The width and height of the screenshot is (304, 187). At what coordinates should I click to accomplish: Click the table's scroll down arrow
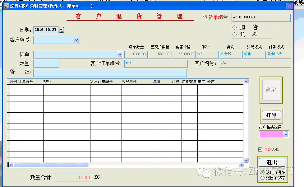pos(246,160)
